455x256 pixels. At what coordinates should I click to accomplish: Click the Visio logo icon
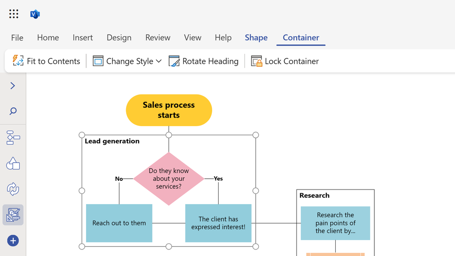[35, 14]
